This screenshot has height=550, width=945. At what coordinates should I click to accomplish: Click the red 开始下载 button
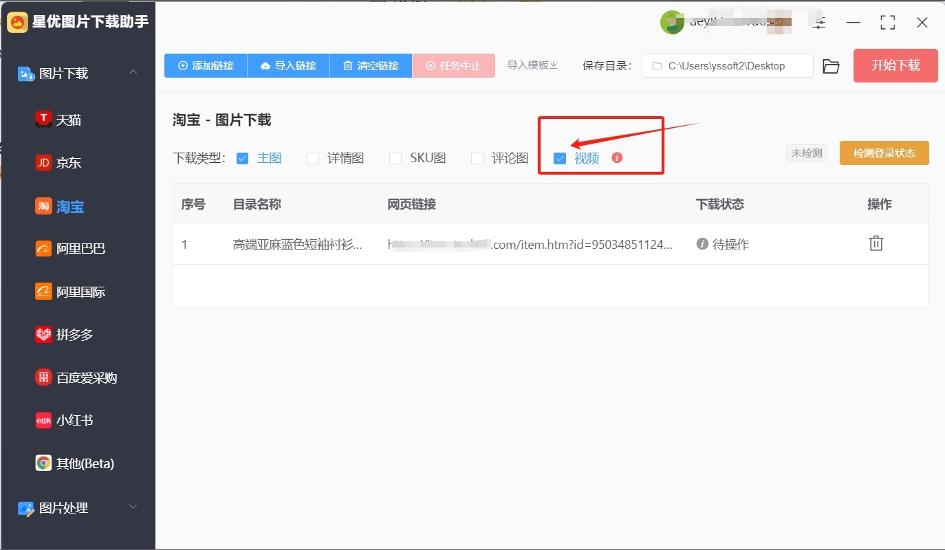(895, 65)
